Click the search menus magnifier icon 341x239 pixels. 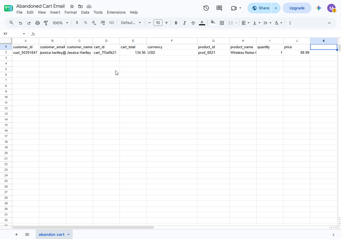[11, 23]
